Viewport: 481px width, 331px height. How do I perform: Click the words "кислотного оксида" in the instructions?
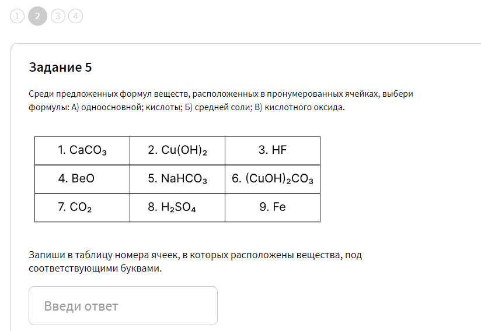304,107
